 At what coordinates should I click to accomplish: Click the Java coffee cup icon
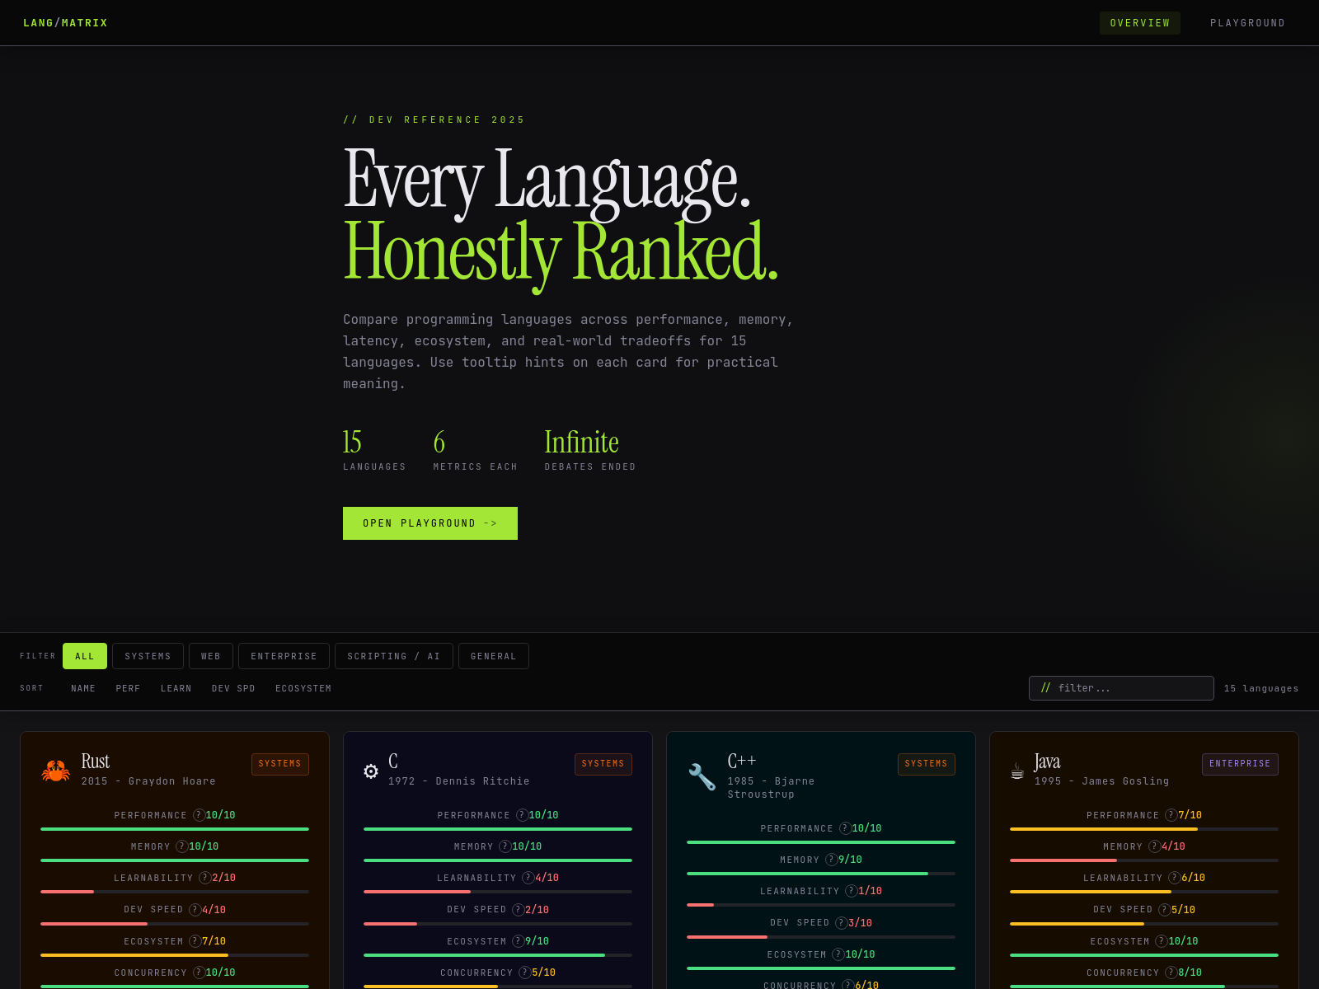click(x=1017, y=771)
